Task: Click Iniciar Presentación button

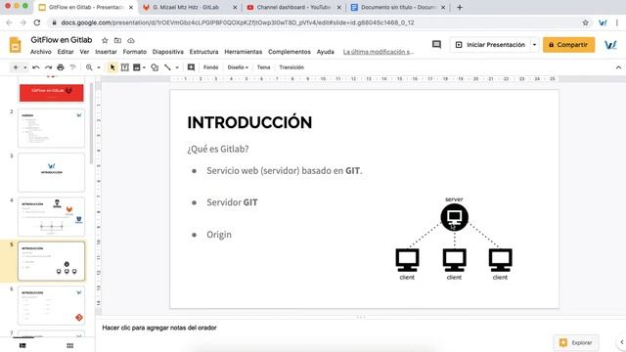Action: click(x=490, y=45)
